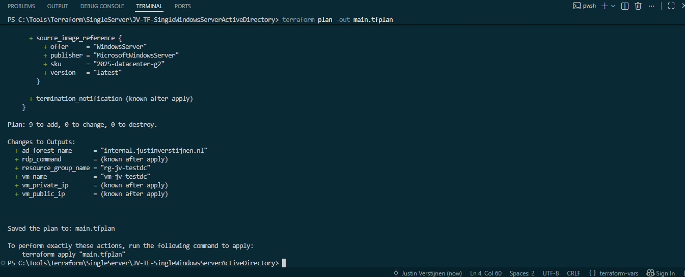The height and width of the screenshot is (277, 685).
Task: Maximize the terminal panel size
Action: [x=671, y=6]
